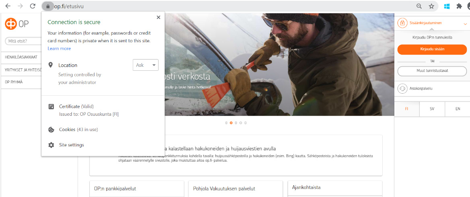Select the fourth carousel dot
This screenshot has width=470, height=197.
(x=241, y=123)
